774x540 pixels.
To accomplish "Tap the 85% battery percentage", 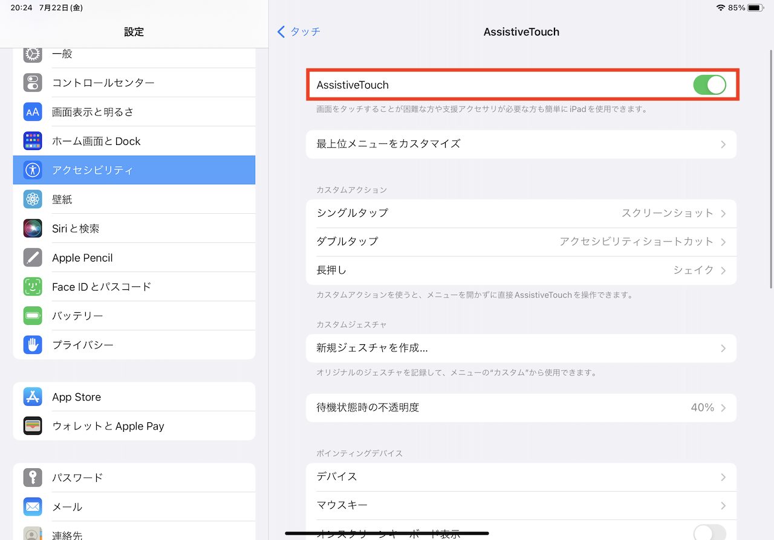I will coord(737,8).
